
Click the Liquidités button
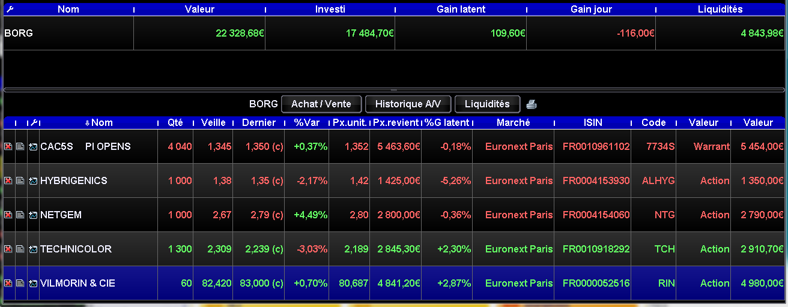tap(487, 104)
